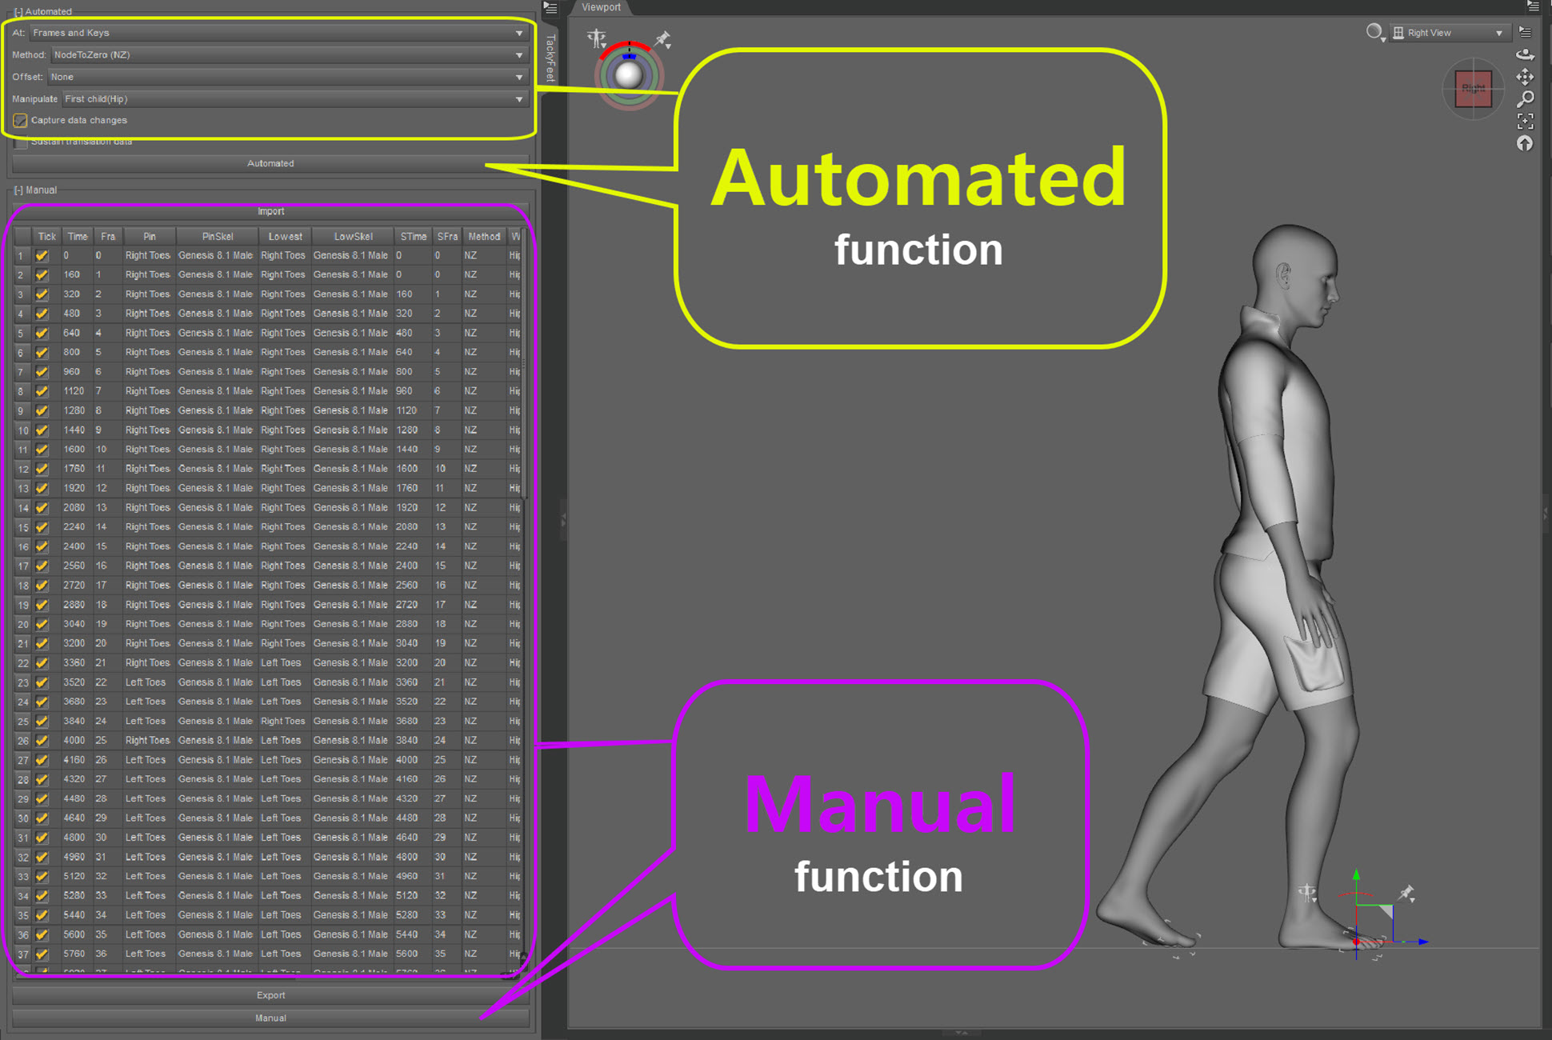Open the viewport panel options hamburger icon
The width and height of the screenshot is (1552, 1040).
pyautogui.click(x=1524, y=30)
